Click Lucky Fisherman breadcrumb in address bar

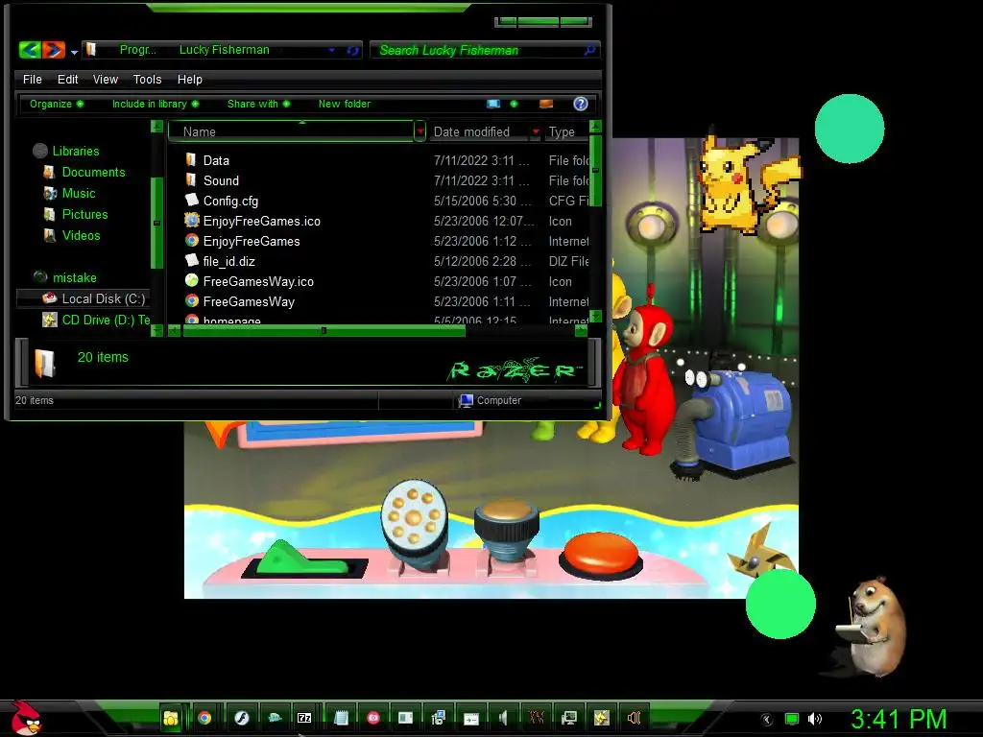point(225,50)
